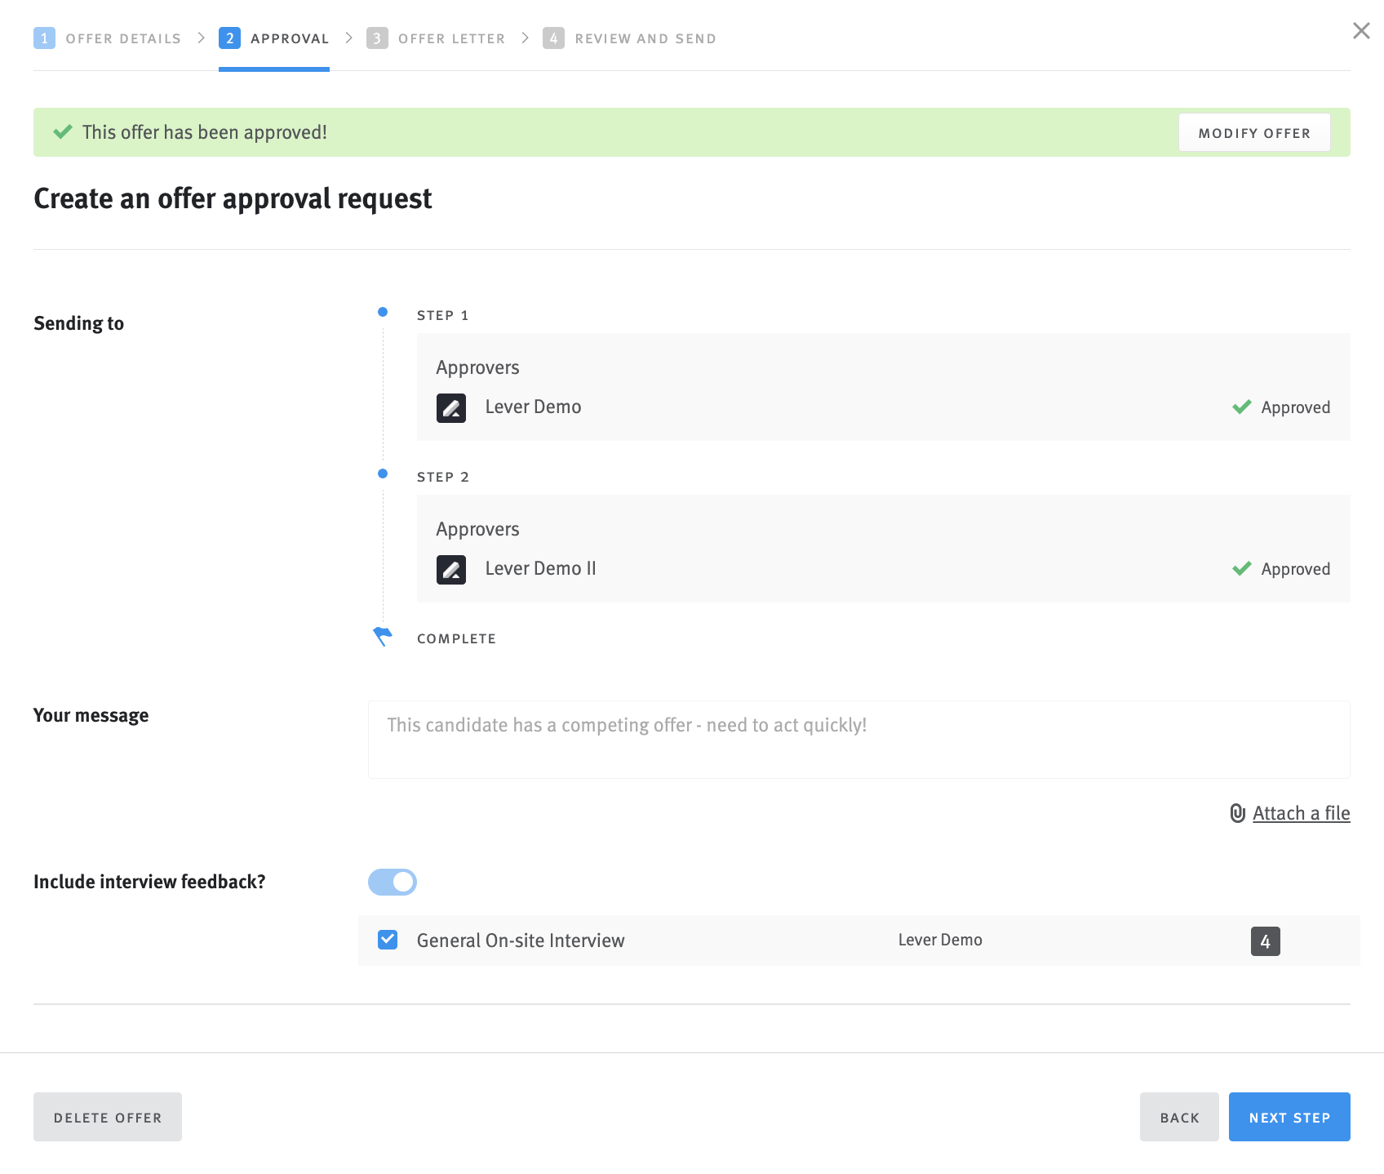Click Attach a file

(1302, 813)
